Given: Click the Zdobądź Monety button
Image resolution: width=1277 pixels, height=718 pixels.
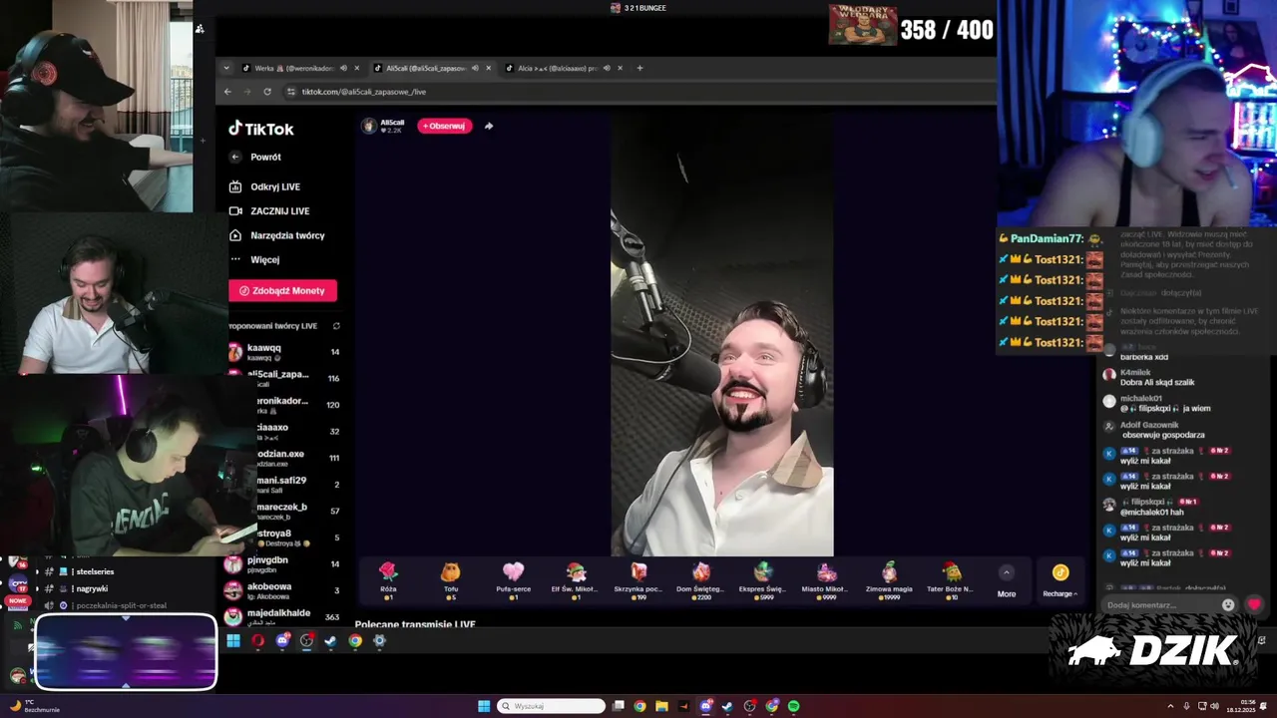Looking at the screenshot, I should (283, 290).
